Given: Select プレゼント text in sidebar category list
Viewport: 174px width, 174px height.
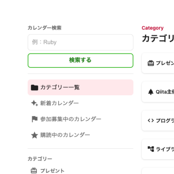Looking at the screenshot, I should pos(53,171).
